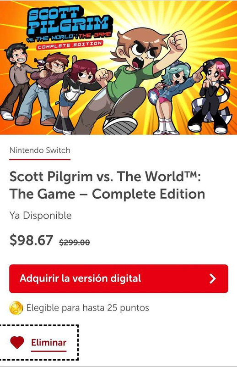Click the crossed-out $299.00 price
This screenshot has height=367, width=237.
[75, 242]
